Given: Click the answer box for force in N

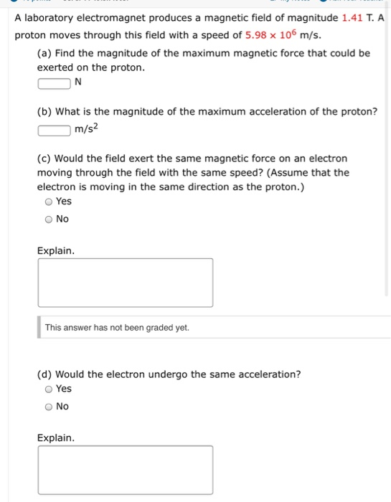Looking at the screenshot, I should coord(54,84).
